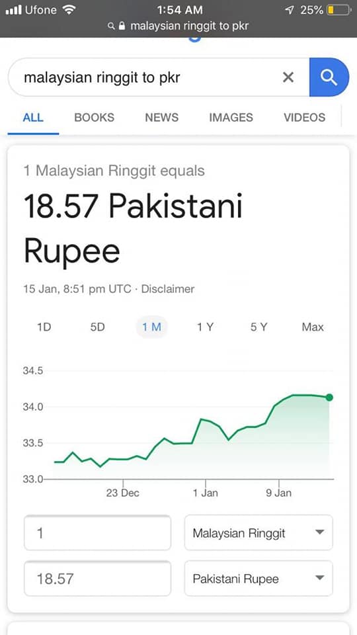Click the converted amount field 18.57
This screenshot has width=357, height=635.
98,578
